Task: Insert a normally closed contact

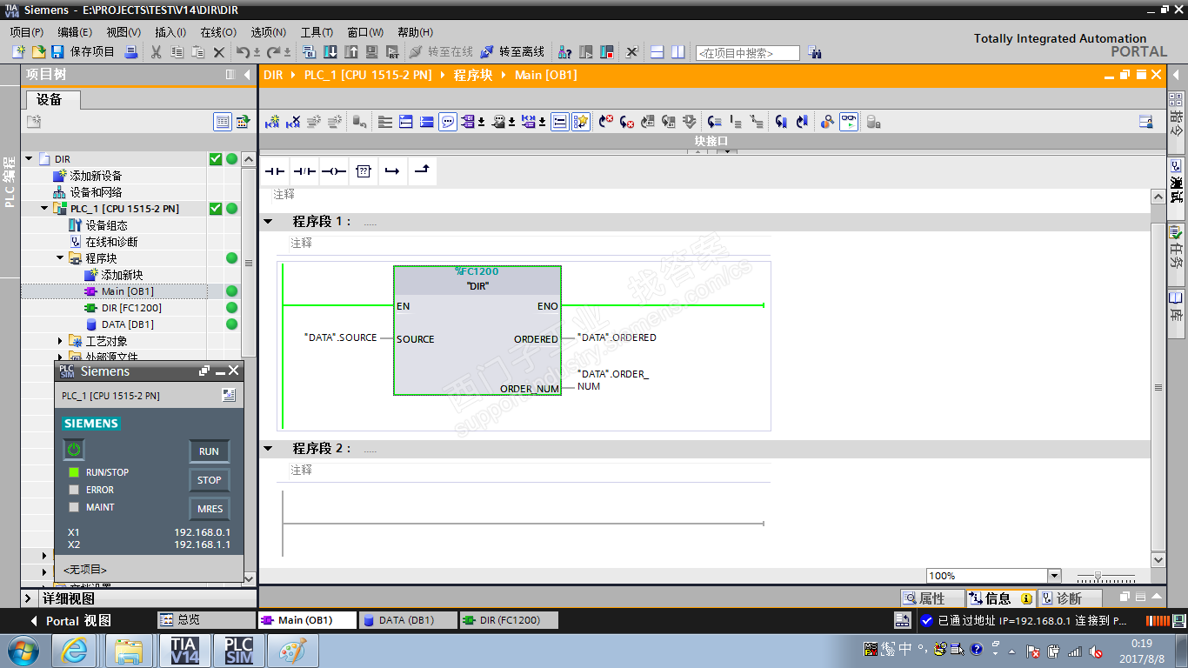Action: pos(304,171)
